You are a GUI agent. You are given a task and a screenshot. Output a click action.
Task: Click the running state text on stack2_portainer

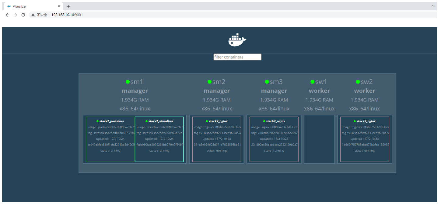click(110, 150)
